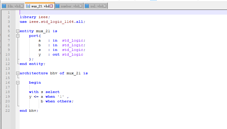The width and height of the screenshot is (227, 129).
Task: Click 'end entity;' on line 12
Action: click(x=32, y=64)
